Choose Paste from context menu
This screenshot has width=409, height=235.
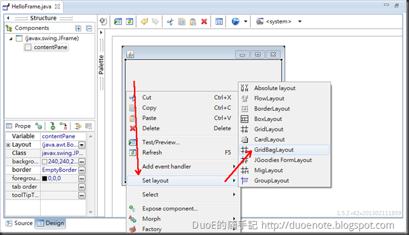coord(183,118)
